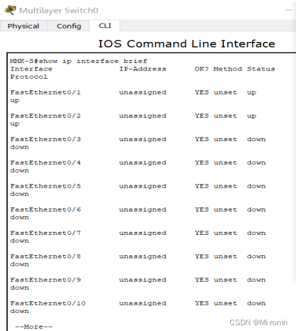Click the Method column header

click(x=228, y=69)
